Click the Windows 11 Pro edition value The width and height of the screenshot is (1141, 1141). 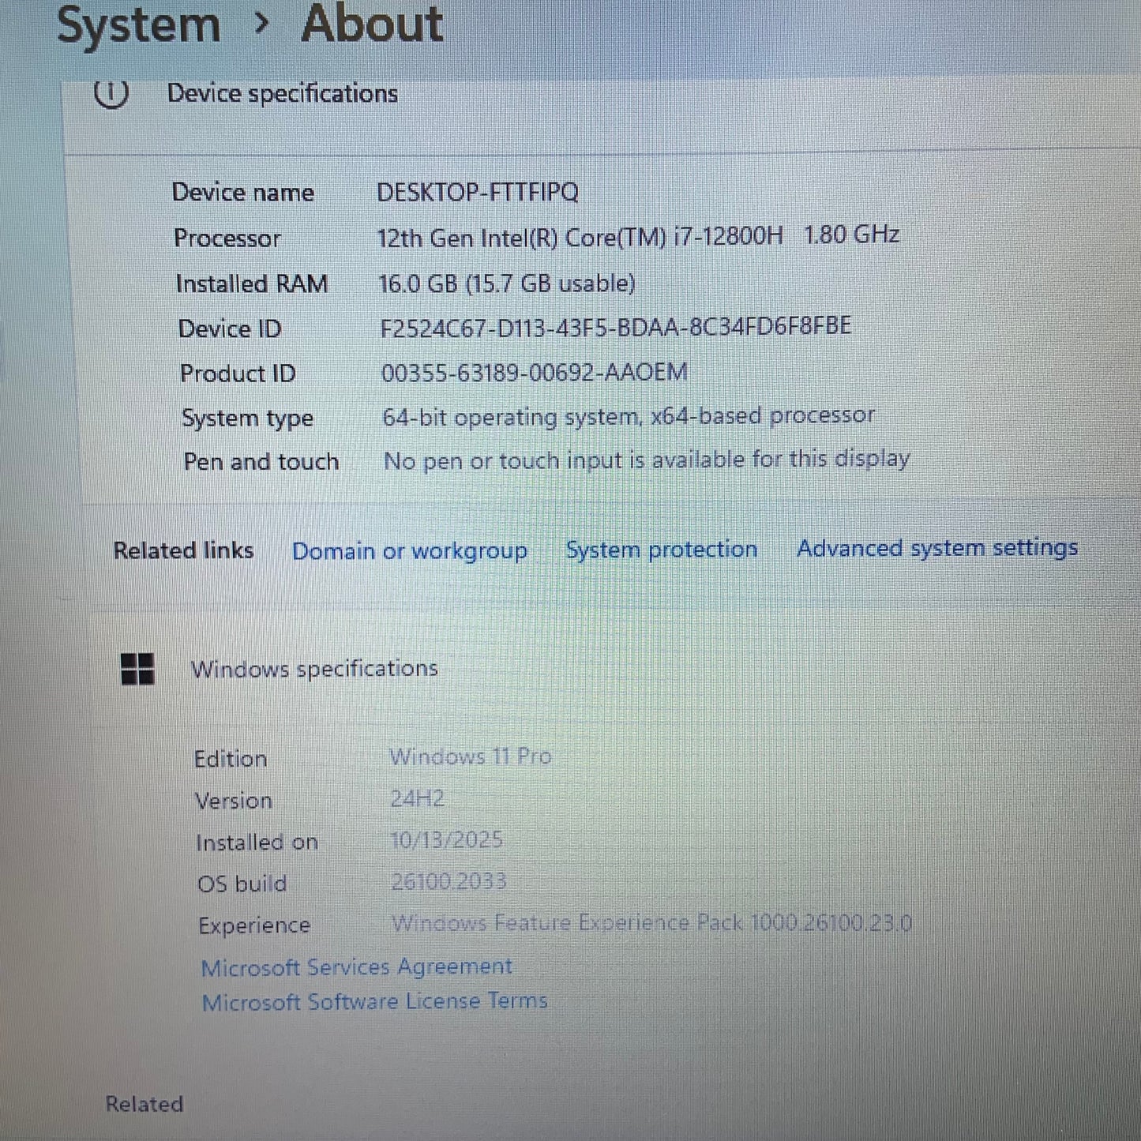click(471, 756)
